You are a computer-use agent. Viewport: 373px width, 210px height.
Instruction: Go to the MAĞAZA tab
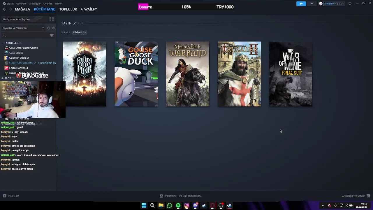22,9
